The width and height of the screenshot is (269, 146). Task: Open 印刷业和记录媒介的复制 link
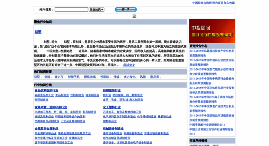tap(70, 117)
